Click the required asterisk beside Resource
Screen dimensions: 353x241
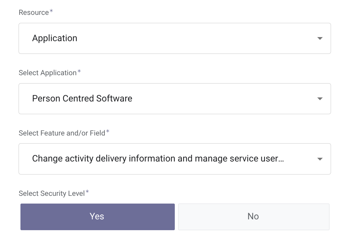click(x=51, y=12)
